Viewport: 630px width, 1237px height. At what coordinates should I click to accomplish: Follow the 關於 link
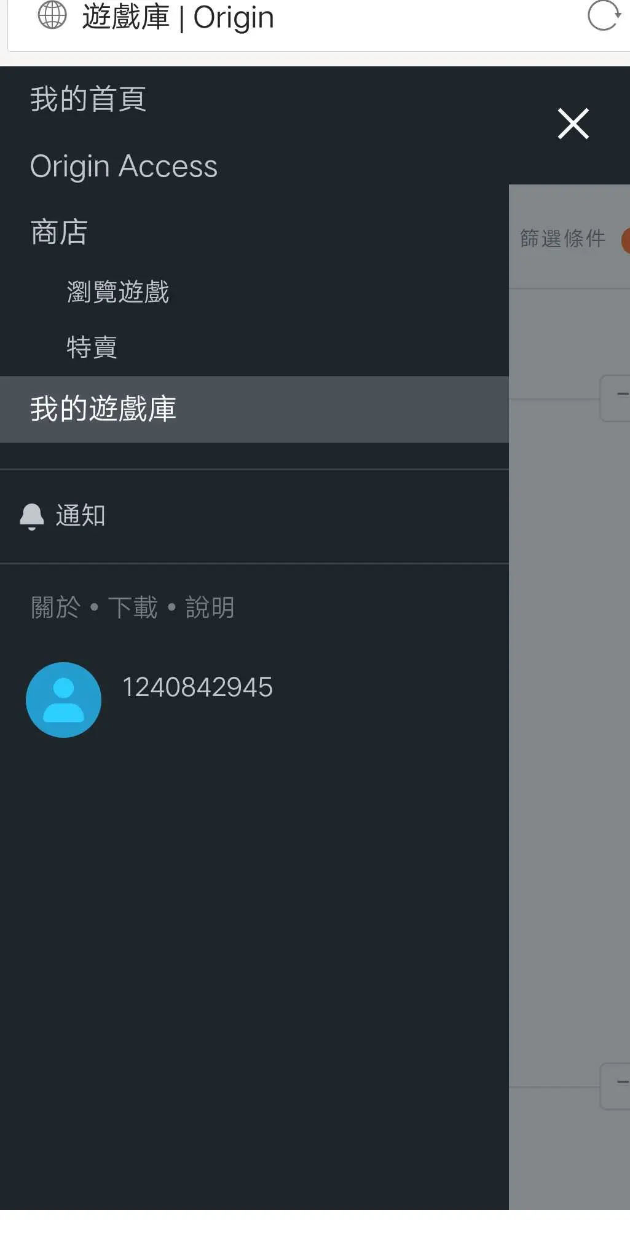click(x=56, y=608)
